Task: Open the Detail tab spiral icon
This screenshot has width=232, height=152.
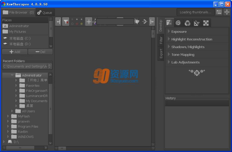Action: [178, 23]
